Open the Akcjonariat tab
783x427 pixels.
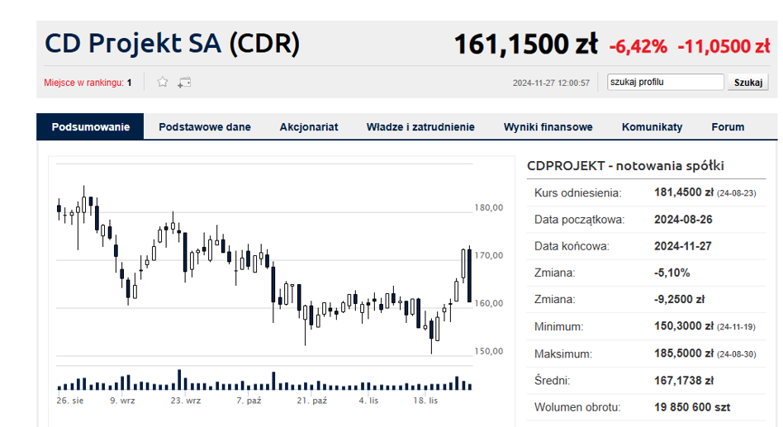coord(309,127)
